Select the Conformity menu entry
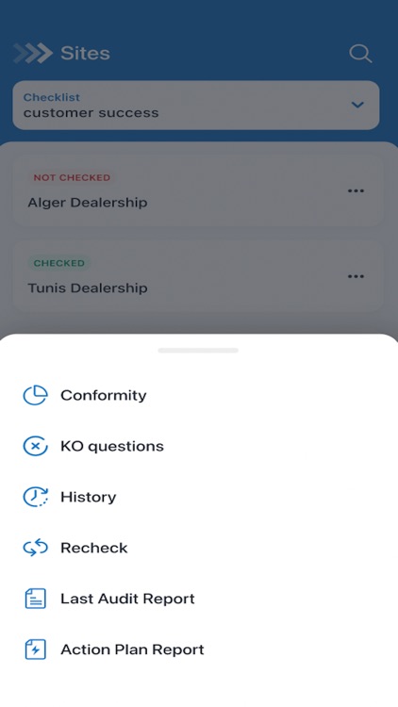This screenshot has height=707, width=398. [x=199, y=395]
